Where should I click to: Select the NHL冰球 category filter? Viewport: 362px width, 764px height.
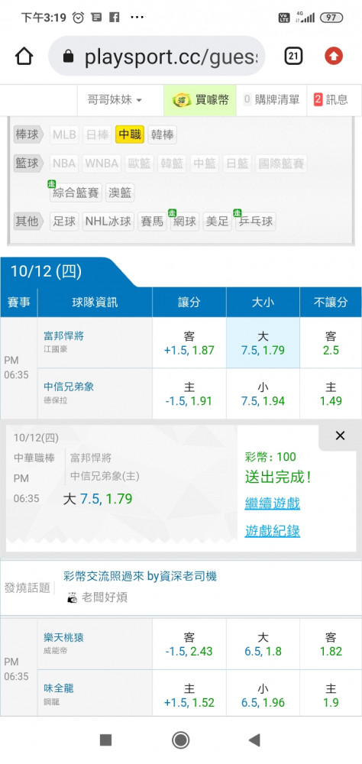pos(108,222)
